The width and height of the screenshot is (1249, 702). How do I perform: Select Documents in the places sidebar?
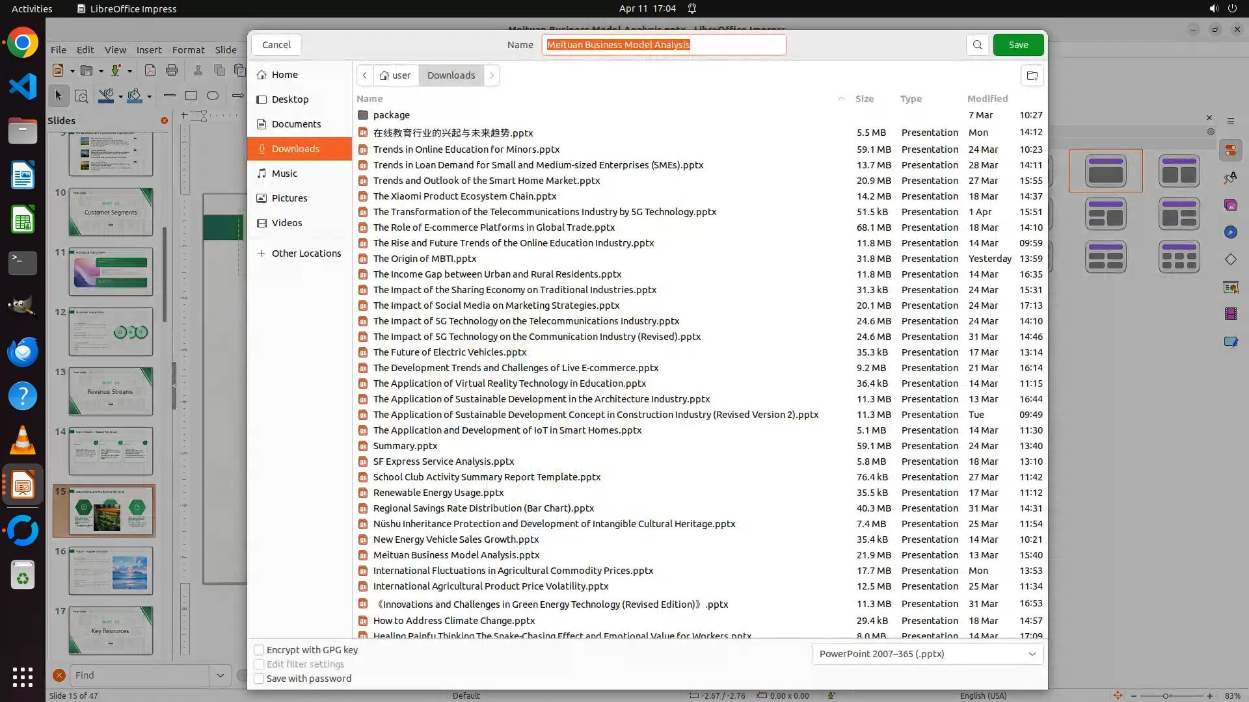pyautogui.click(x=296, y=124)
